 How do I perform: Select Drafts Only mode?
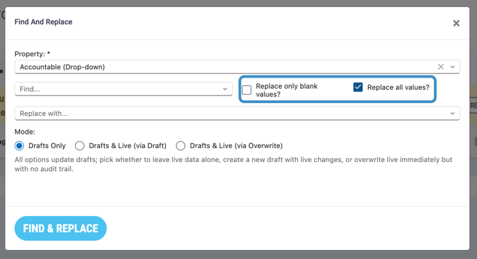point(19,146)
